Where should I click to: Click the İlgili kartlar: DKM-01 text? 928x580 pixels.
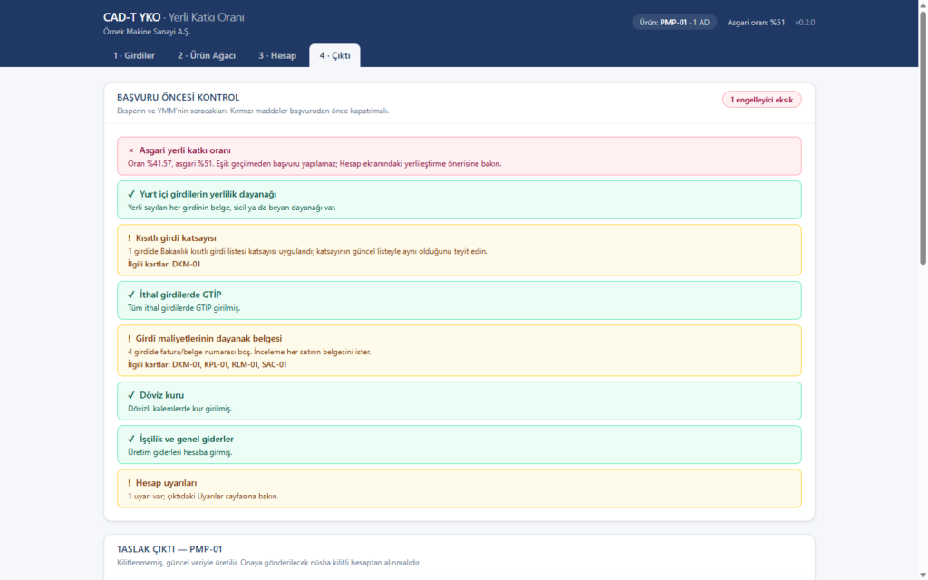tap(164, 264)
